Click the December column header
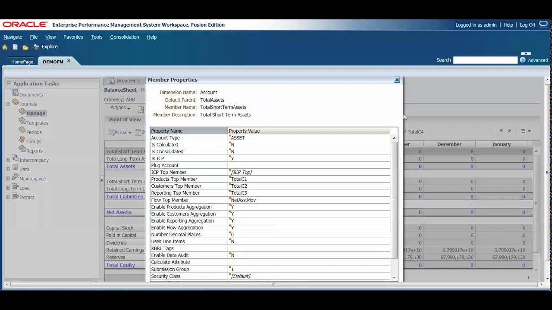The width and height of the screenshot is (552, 310). point(449,144)
